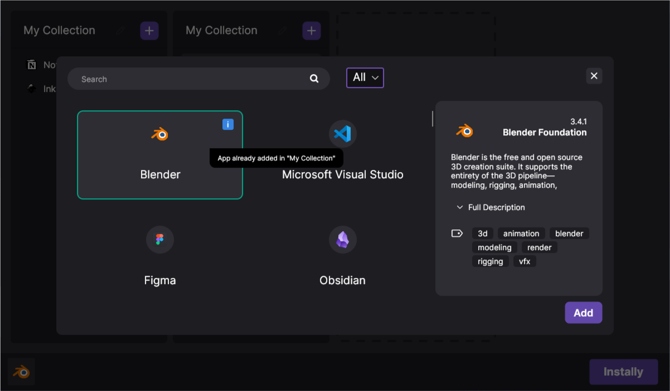Select the Microsoft Visual Studio icon
The height and width of the screenshot is (391, 670).
tap(342, 134)
